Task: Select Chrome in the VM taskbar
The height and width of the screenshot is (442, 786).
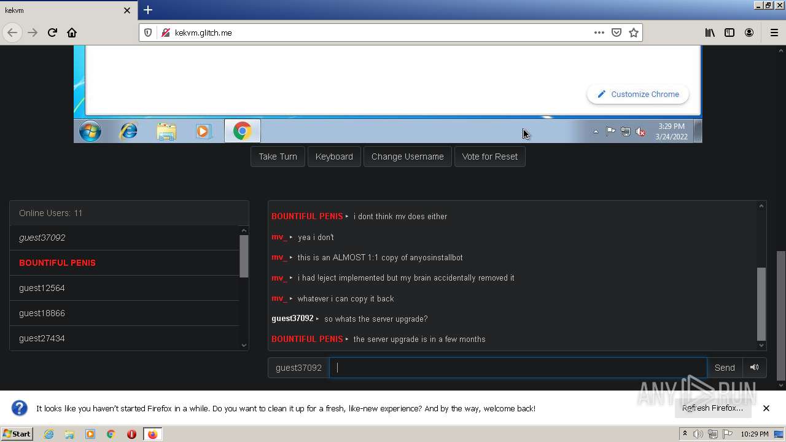Action: point(242,131)
